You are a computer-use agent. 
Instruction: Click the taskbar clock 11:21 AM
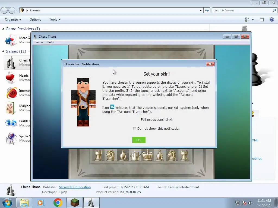264,201
